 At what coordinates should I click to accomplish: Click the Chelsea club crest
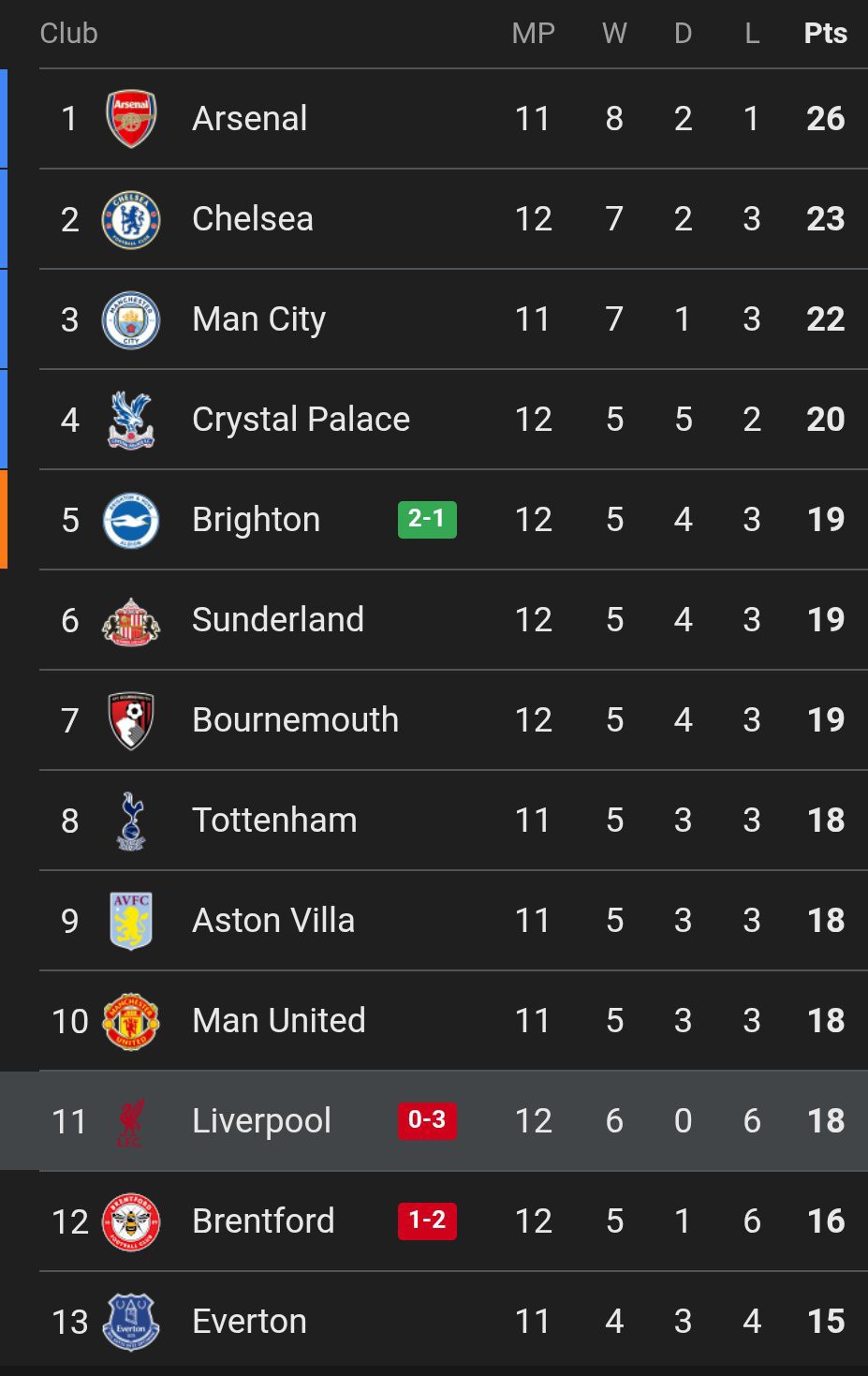coord(131,219)
